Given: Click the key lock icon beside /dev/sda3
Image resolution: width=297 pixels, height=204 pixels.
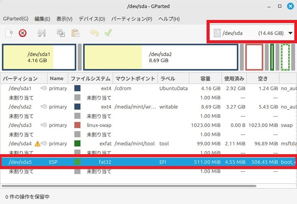Looking at the screenshot, I should tap(44, 125).
